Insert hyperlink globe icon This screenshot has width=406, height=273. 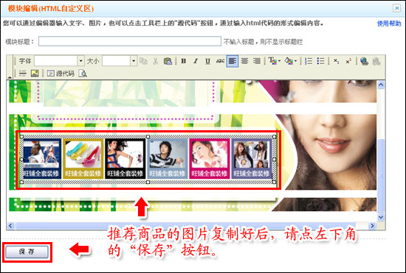(364, 61)
